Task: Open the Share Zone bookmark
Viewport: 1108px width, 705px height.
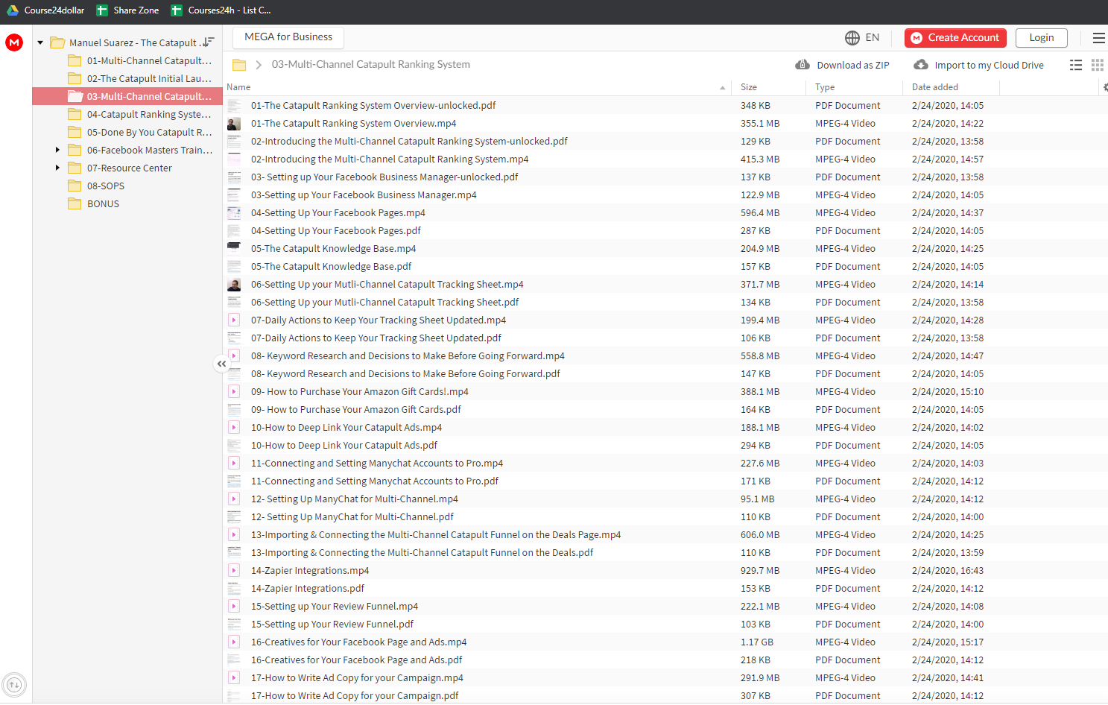Action: click(128, 10)
